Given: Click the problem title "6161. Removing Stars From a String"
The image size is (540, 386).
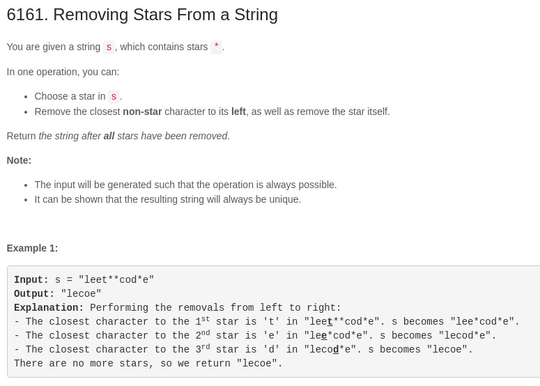Looking at the screenshot, I should [x=142, y=15].
